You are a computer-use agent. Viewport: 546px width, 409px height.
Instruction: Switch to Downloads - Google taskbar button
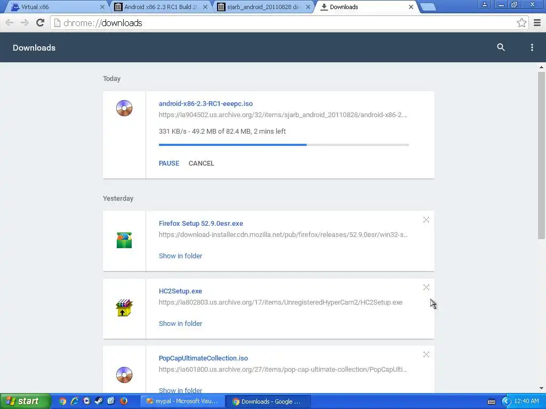point(268,402)
